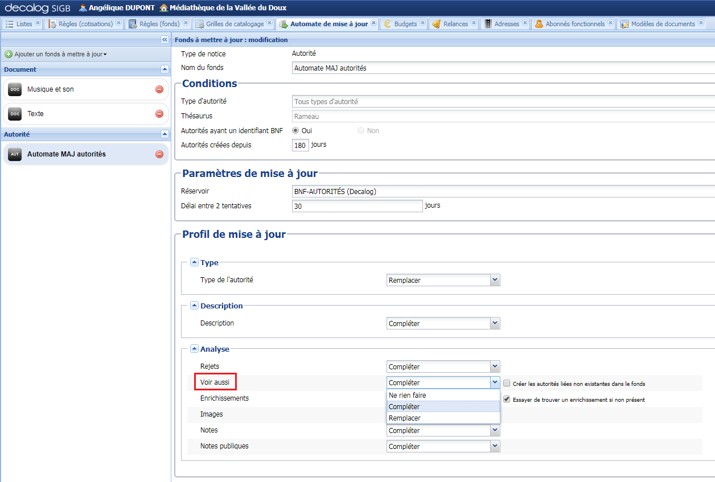The height and width of the screenshot is (482, 715).
Task: Collapse the left sidebar with the chevron button
Action: coord(164,39)
